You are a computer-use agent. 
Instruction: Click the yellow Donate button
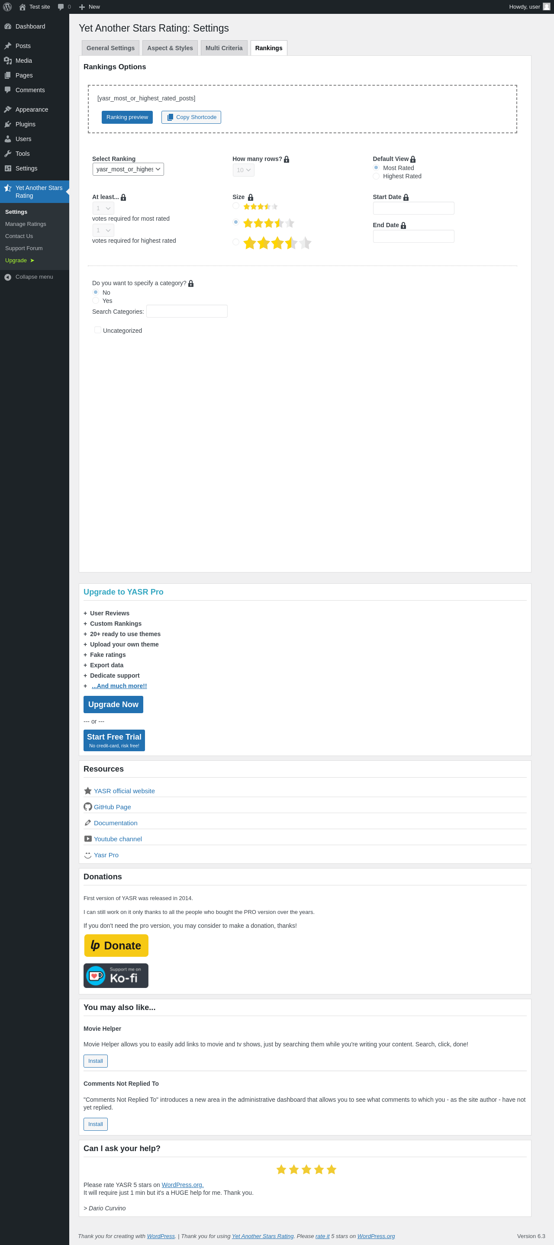point(116,946)
